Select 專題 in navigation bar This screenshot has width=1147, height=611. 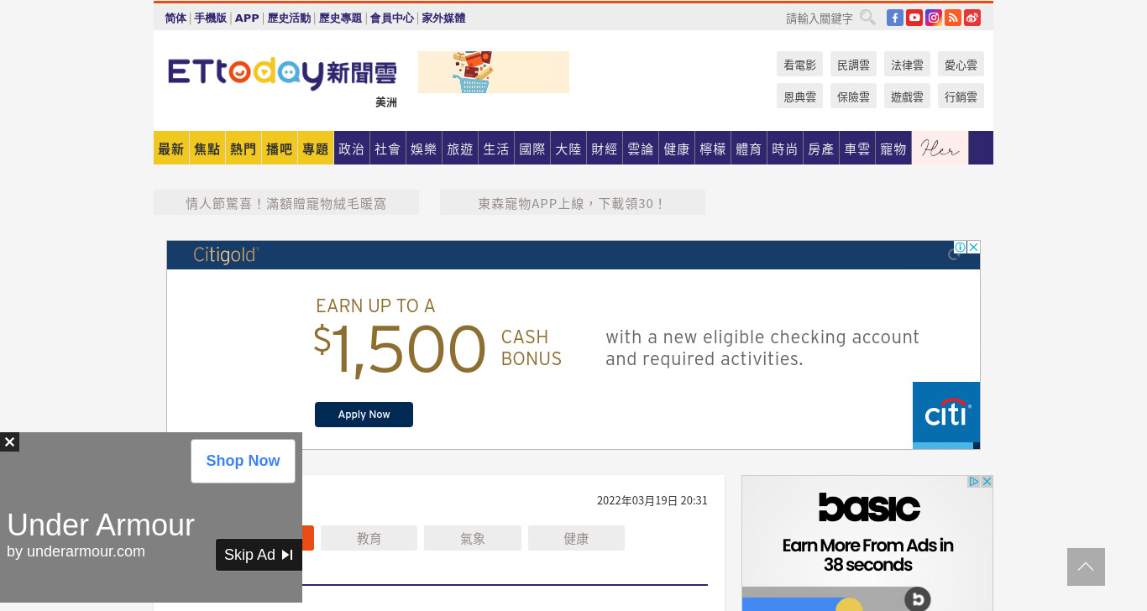pos(316,148)
